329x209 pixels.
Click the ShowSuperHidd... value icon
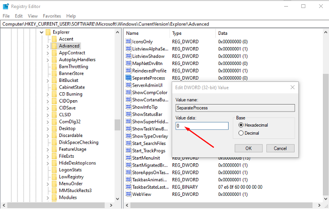[x=128, y=121]
